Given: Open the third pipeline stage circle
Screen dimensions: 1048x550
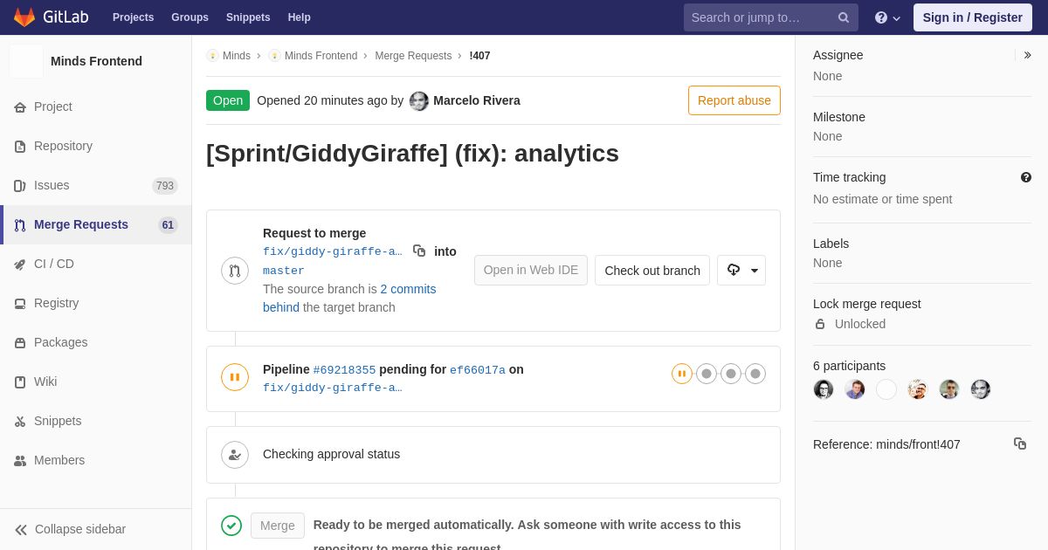Looking at the screenshot, I should (731, 374).
